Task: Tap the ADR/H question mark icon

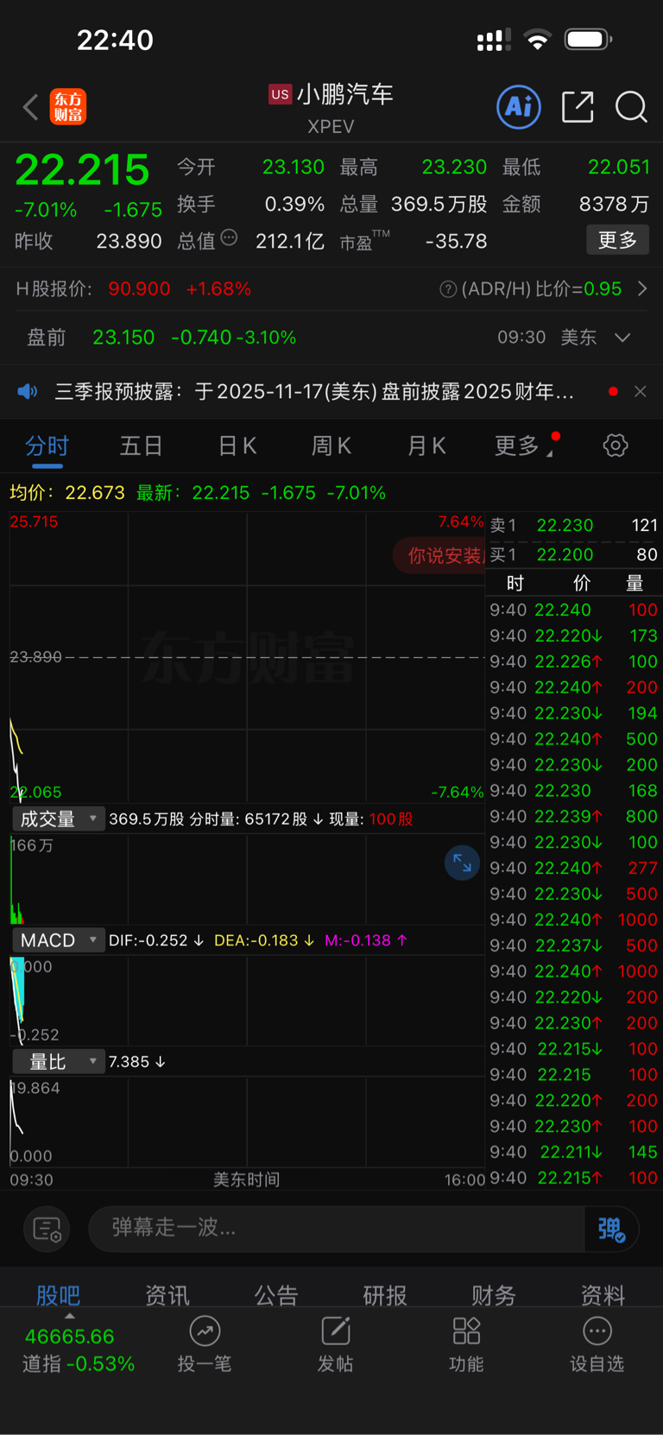Action: (x=448, y=289)
